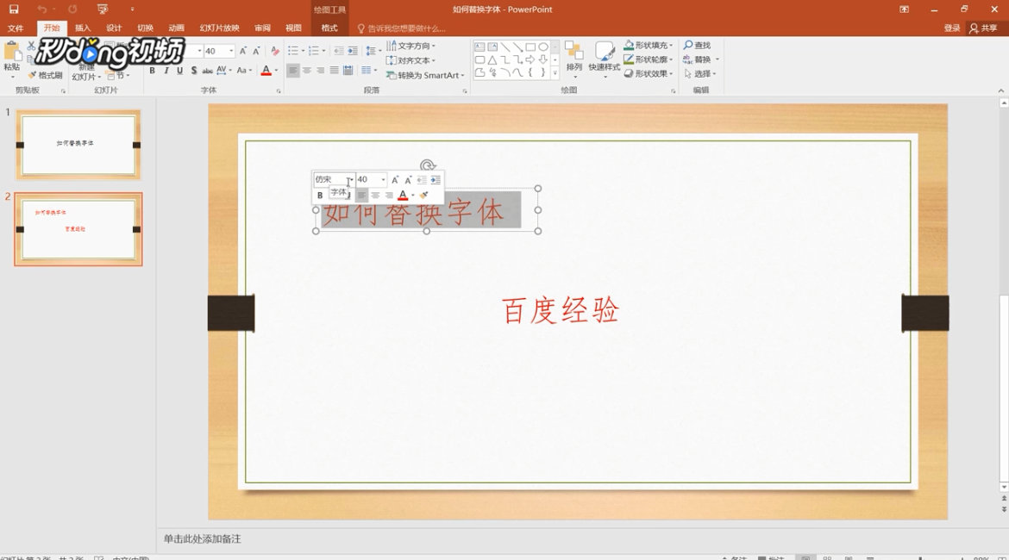The height and width of the screenshot is (560, 1009).
Task: Expand the 快速样式 (Quick Styles) gallery
Action: click(605, 65)
